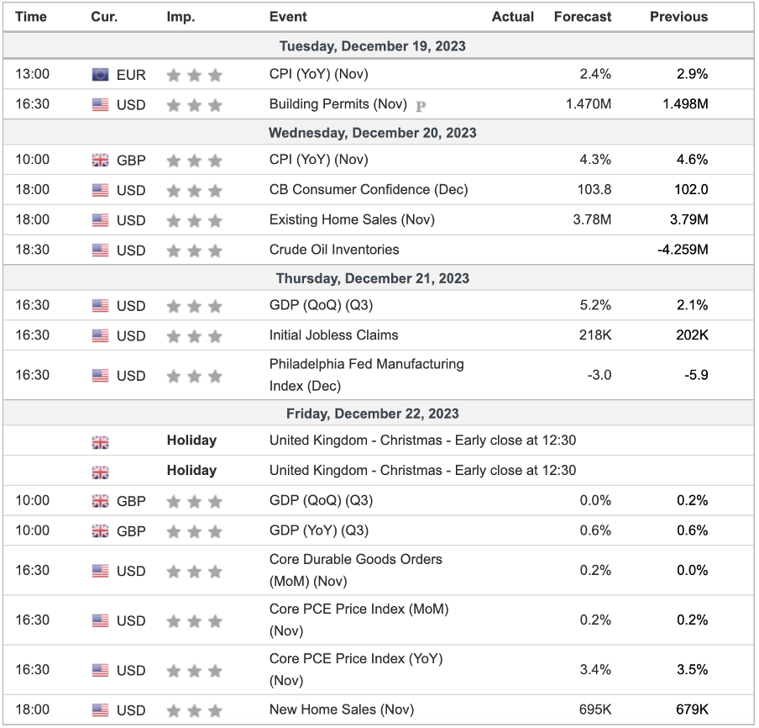Click the Forecast column header

(x=583, y=17)
